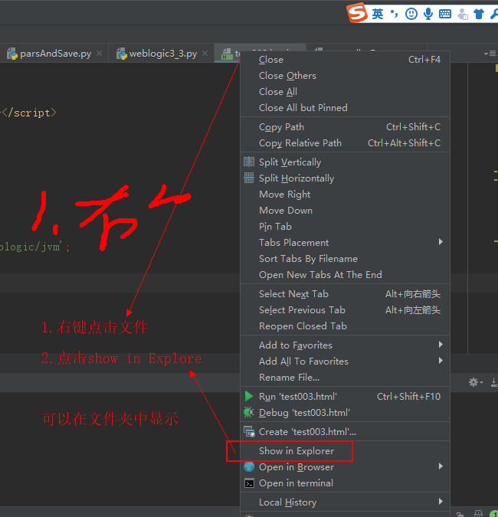The height and width of the screenshot is (517, 498).
Task: Choose Move Down from the menu
Action: coord(346,211)
